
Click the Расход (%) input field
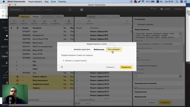tap(157, 76)
